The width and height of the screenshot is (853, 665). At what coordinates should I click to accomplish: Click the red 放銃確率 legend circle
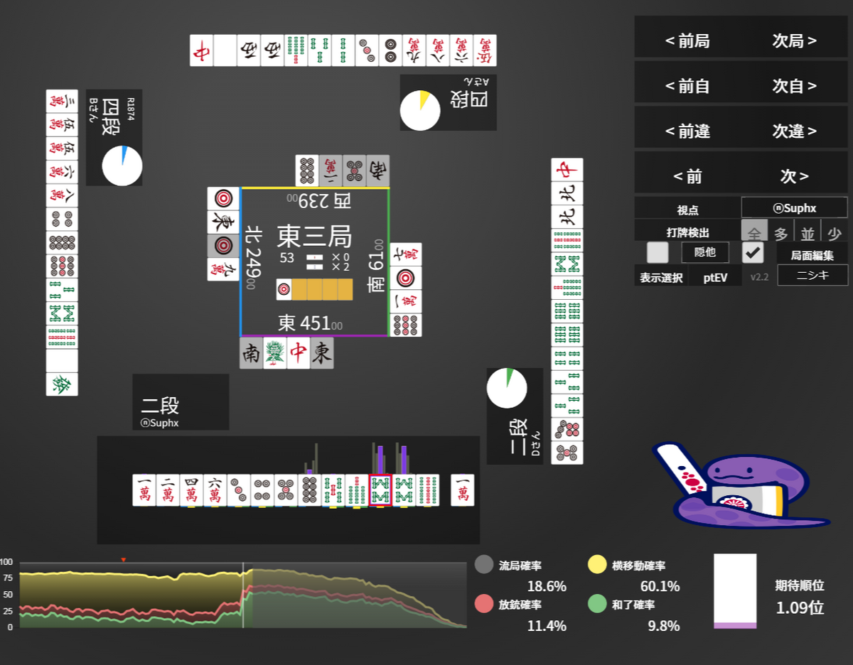(484, 604)
